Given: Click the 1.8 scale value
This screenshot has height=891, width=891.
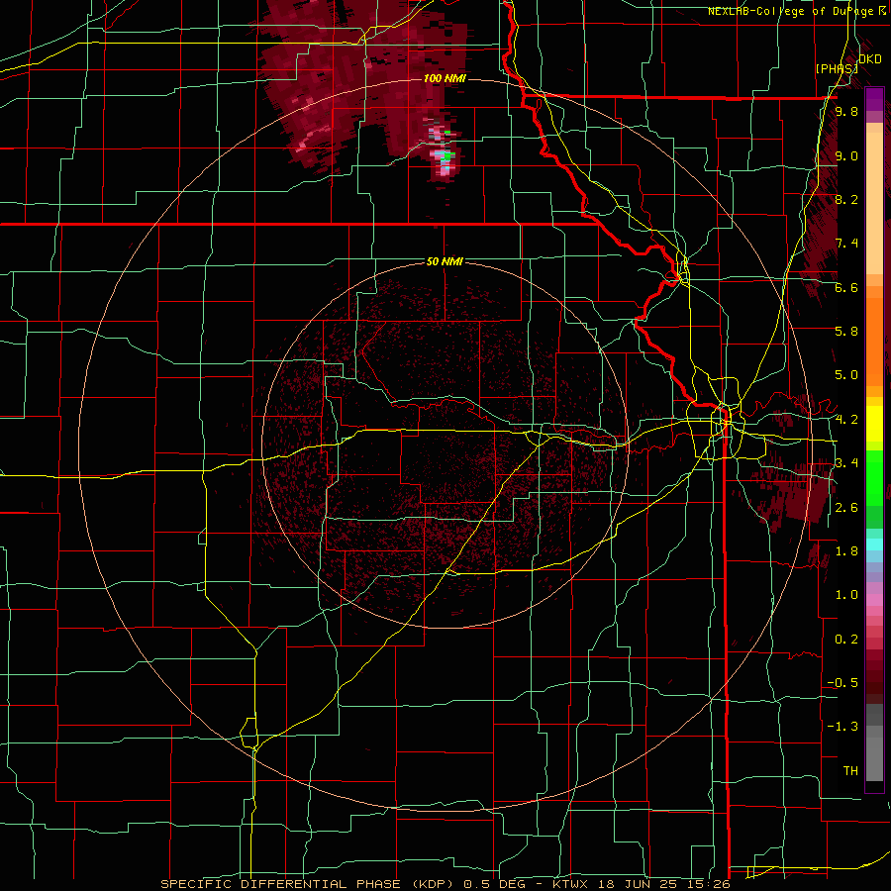Looking at the screenshot, I should [846, 551].
